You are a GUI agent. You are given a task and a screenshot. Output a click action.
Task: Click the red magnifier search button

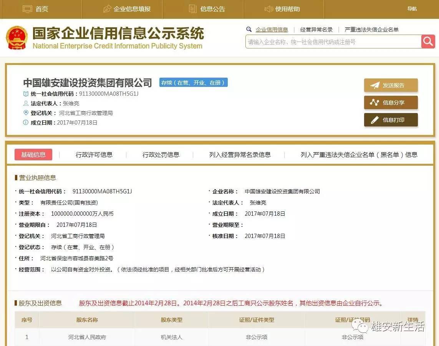click(428, 42)
